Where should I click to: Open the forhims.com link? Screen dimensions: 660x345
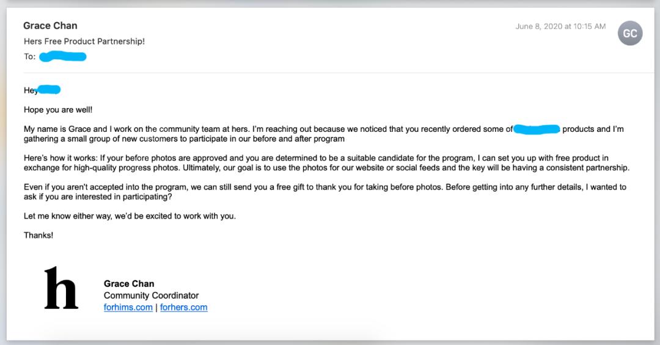click(x=128, y=307)
